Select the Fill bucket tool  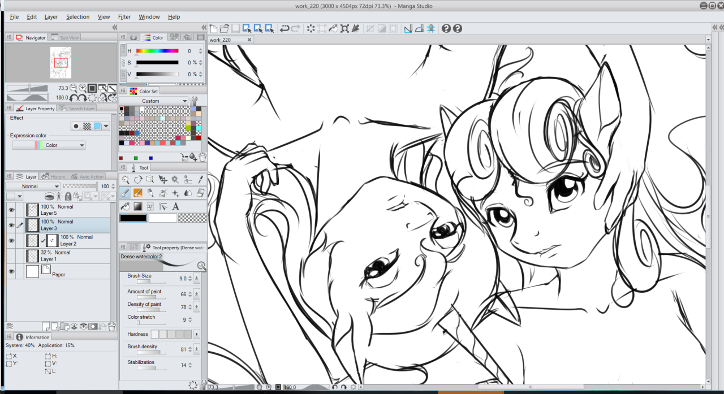[126, 206]
